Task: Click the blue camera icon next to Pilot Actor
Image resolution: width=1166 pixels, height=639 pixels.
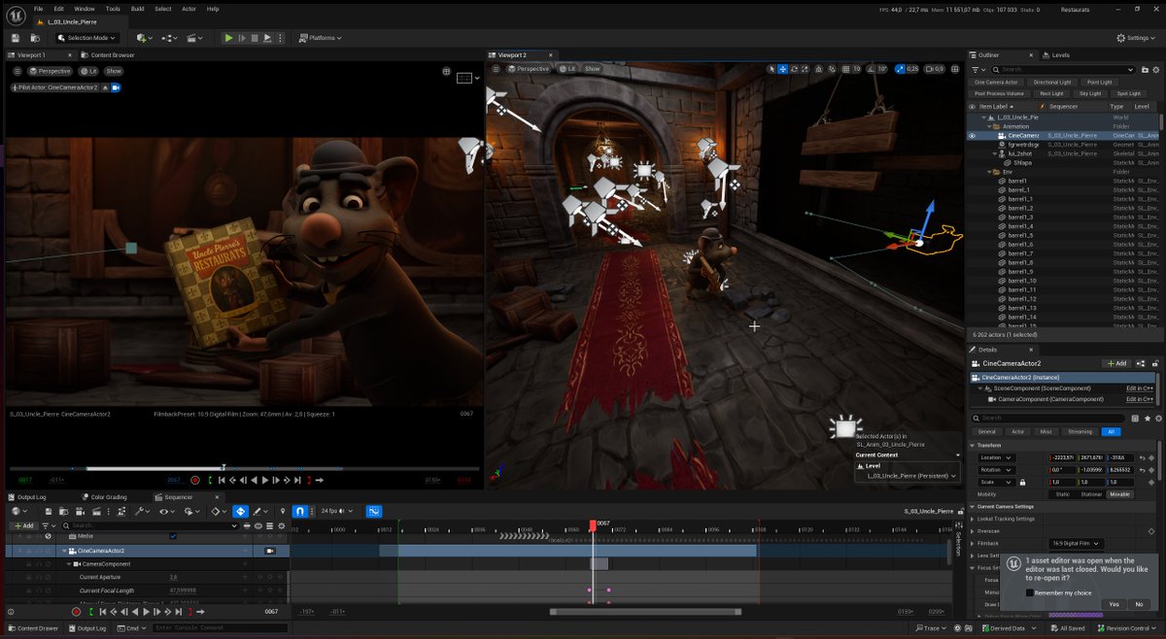Action: [115, 87]
